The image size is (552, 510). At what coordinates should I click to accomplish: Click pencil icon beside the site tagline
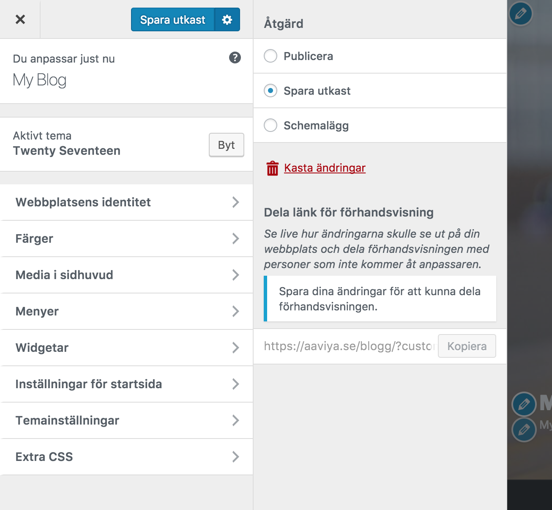click(524, 430)
